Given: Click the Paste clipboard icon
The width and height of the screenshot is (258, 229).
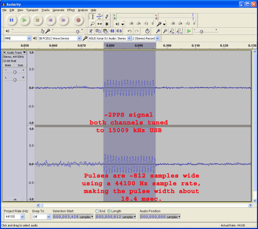Looking at the screenshot, I should (105, 31).
